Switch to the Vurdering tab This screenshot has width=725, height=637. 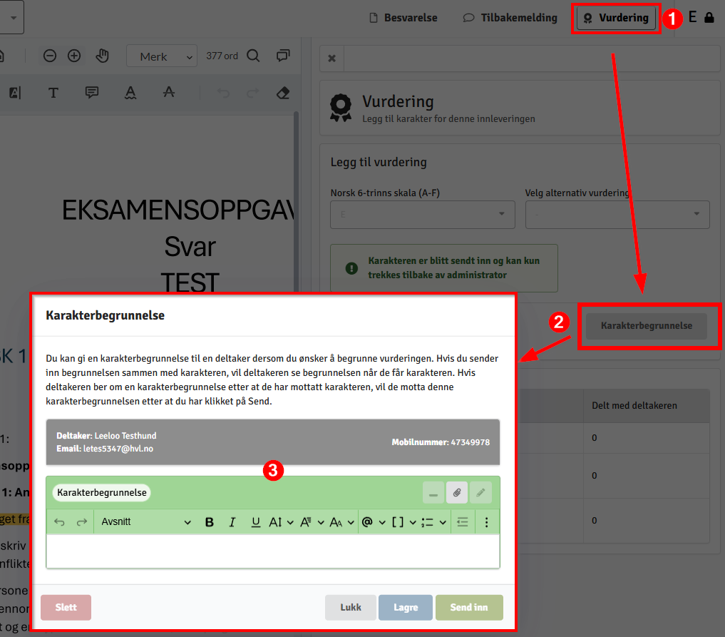click(x=617, y=18)
